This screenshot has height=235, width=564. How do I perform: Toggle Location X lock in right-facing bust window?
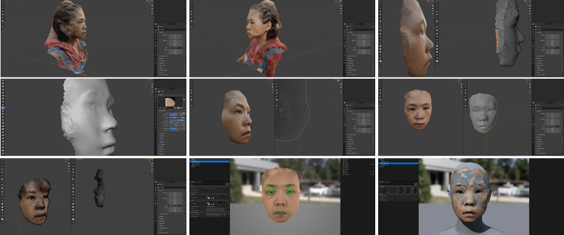click(x=182, y=35)
